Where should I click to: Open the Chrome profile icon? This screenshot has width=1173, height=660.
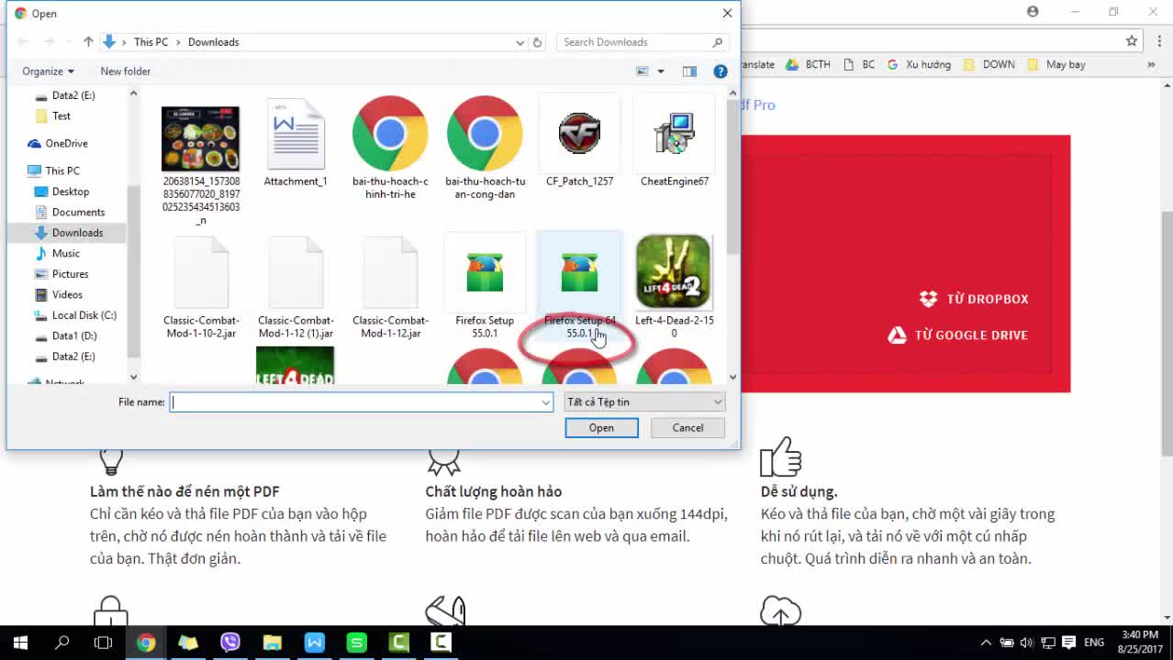click(x=1033, y=12)
